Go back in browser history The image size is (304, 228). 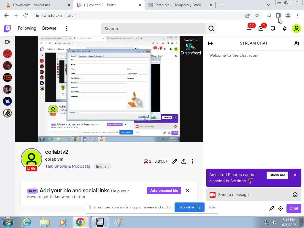coord(7,15)
